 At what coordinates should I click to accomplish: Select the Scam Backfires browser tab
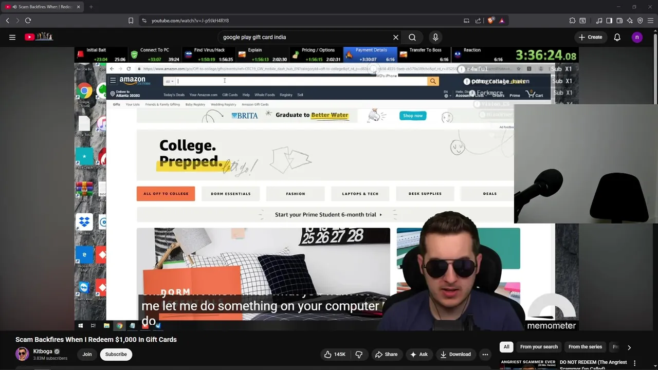click(43, 7)
